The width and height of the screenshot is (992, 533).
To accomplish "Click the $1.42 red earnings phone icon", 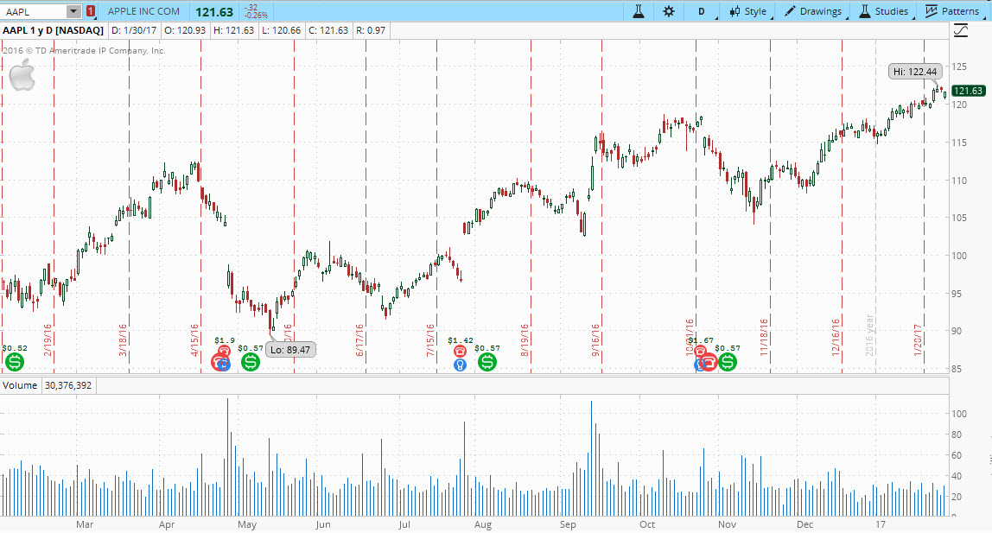I will point(460,351).
